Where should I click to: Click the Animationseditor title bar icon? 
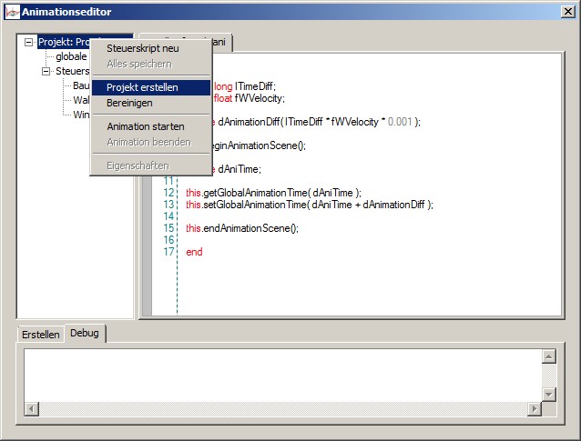tap(11, 11)
